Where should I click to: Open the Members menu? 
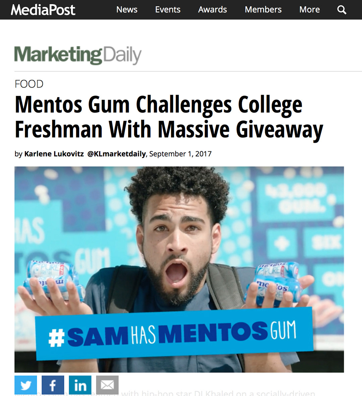[x=263, y=10]
